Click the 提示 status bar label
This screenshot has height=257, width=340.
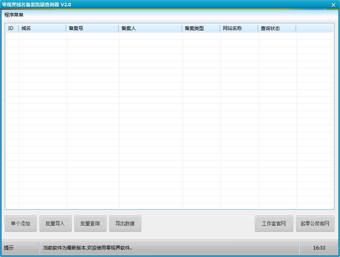click(x=9, y=248)
